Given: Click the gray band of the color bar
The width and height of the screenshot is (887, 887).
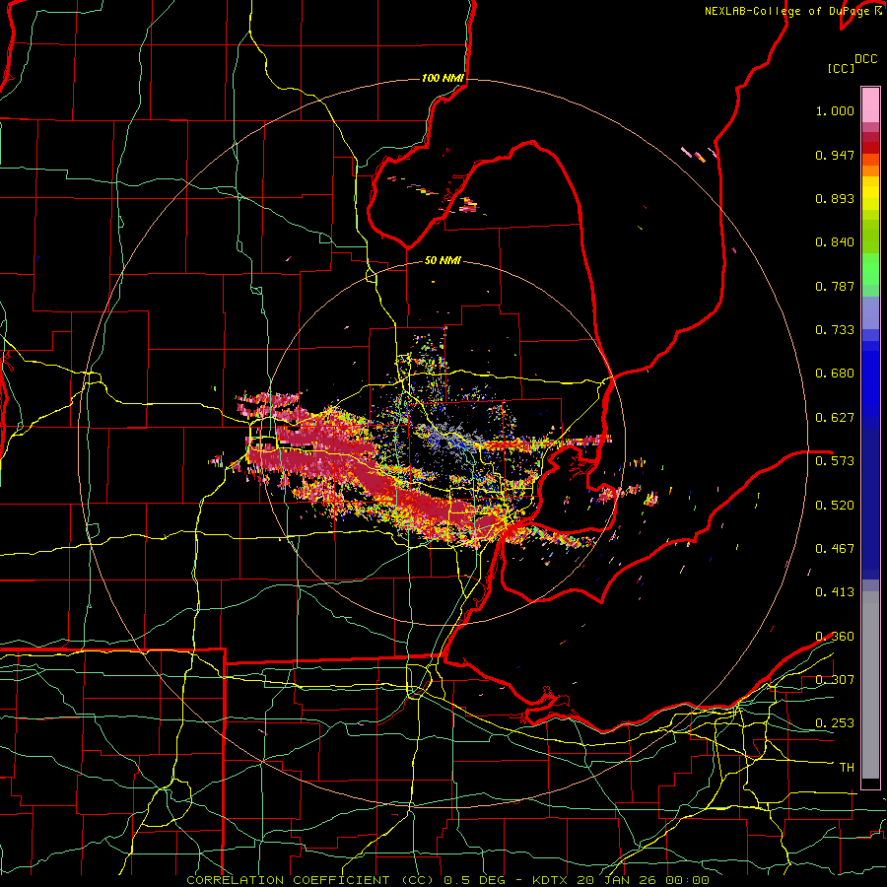Looking at the screenshot, I should [870, 685].
